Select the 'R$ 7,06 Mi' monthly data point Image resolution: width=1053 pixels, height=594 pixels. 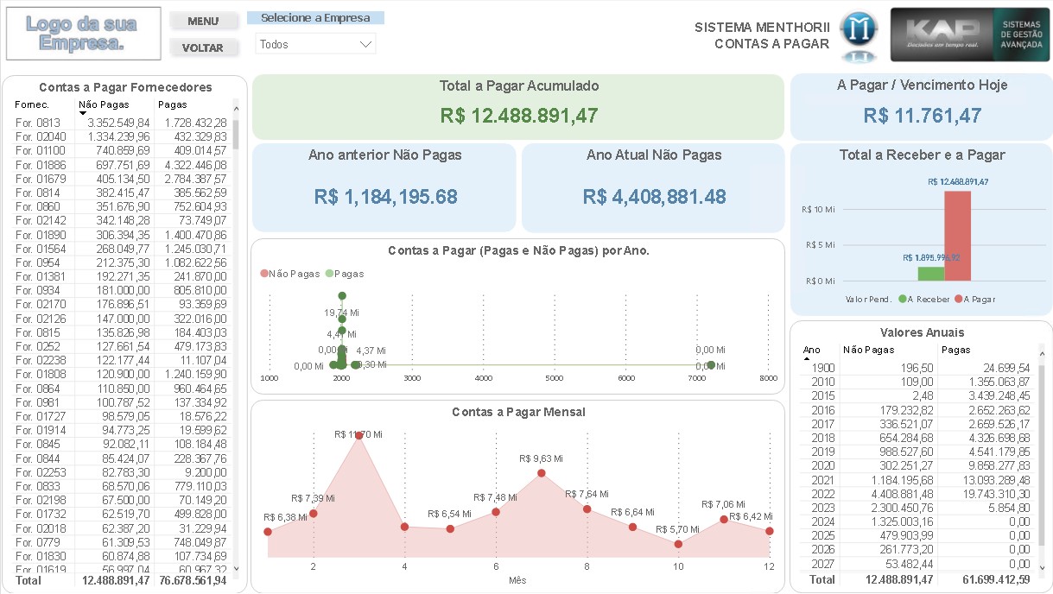point(724,520)
